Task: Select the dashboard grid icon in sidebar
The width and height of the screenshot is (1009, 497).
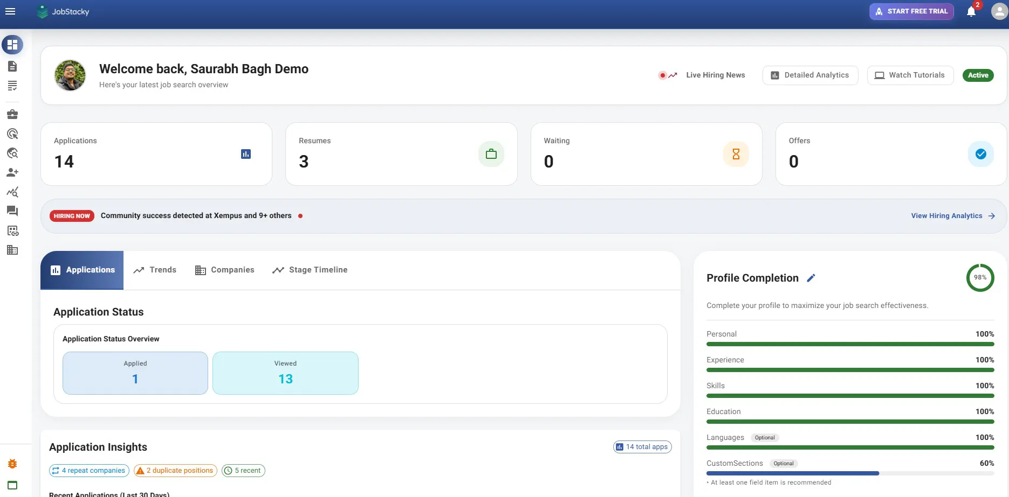Action: tap(12, 45)
